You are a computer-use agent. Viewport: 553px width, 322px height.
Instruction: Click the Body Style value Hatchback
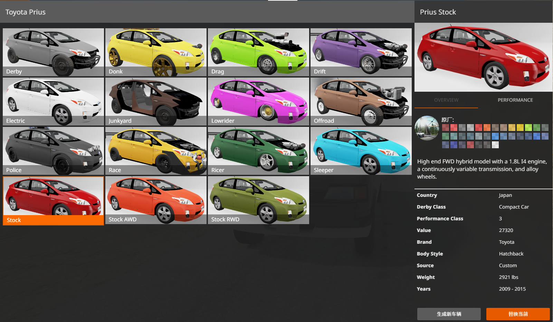(511, 254)
